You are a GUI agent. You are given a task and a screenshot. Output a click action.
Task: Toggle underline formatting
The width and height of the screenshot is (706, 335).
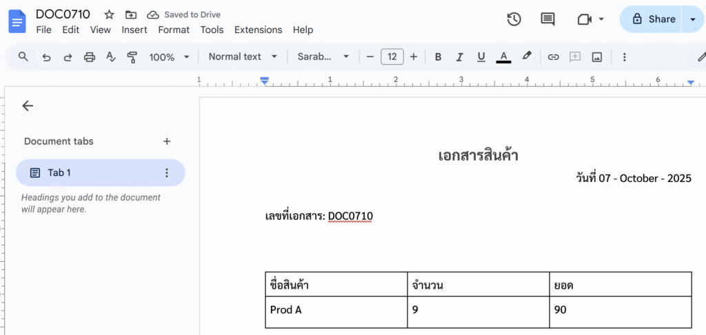coord(481,57)
